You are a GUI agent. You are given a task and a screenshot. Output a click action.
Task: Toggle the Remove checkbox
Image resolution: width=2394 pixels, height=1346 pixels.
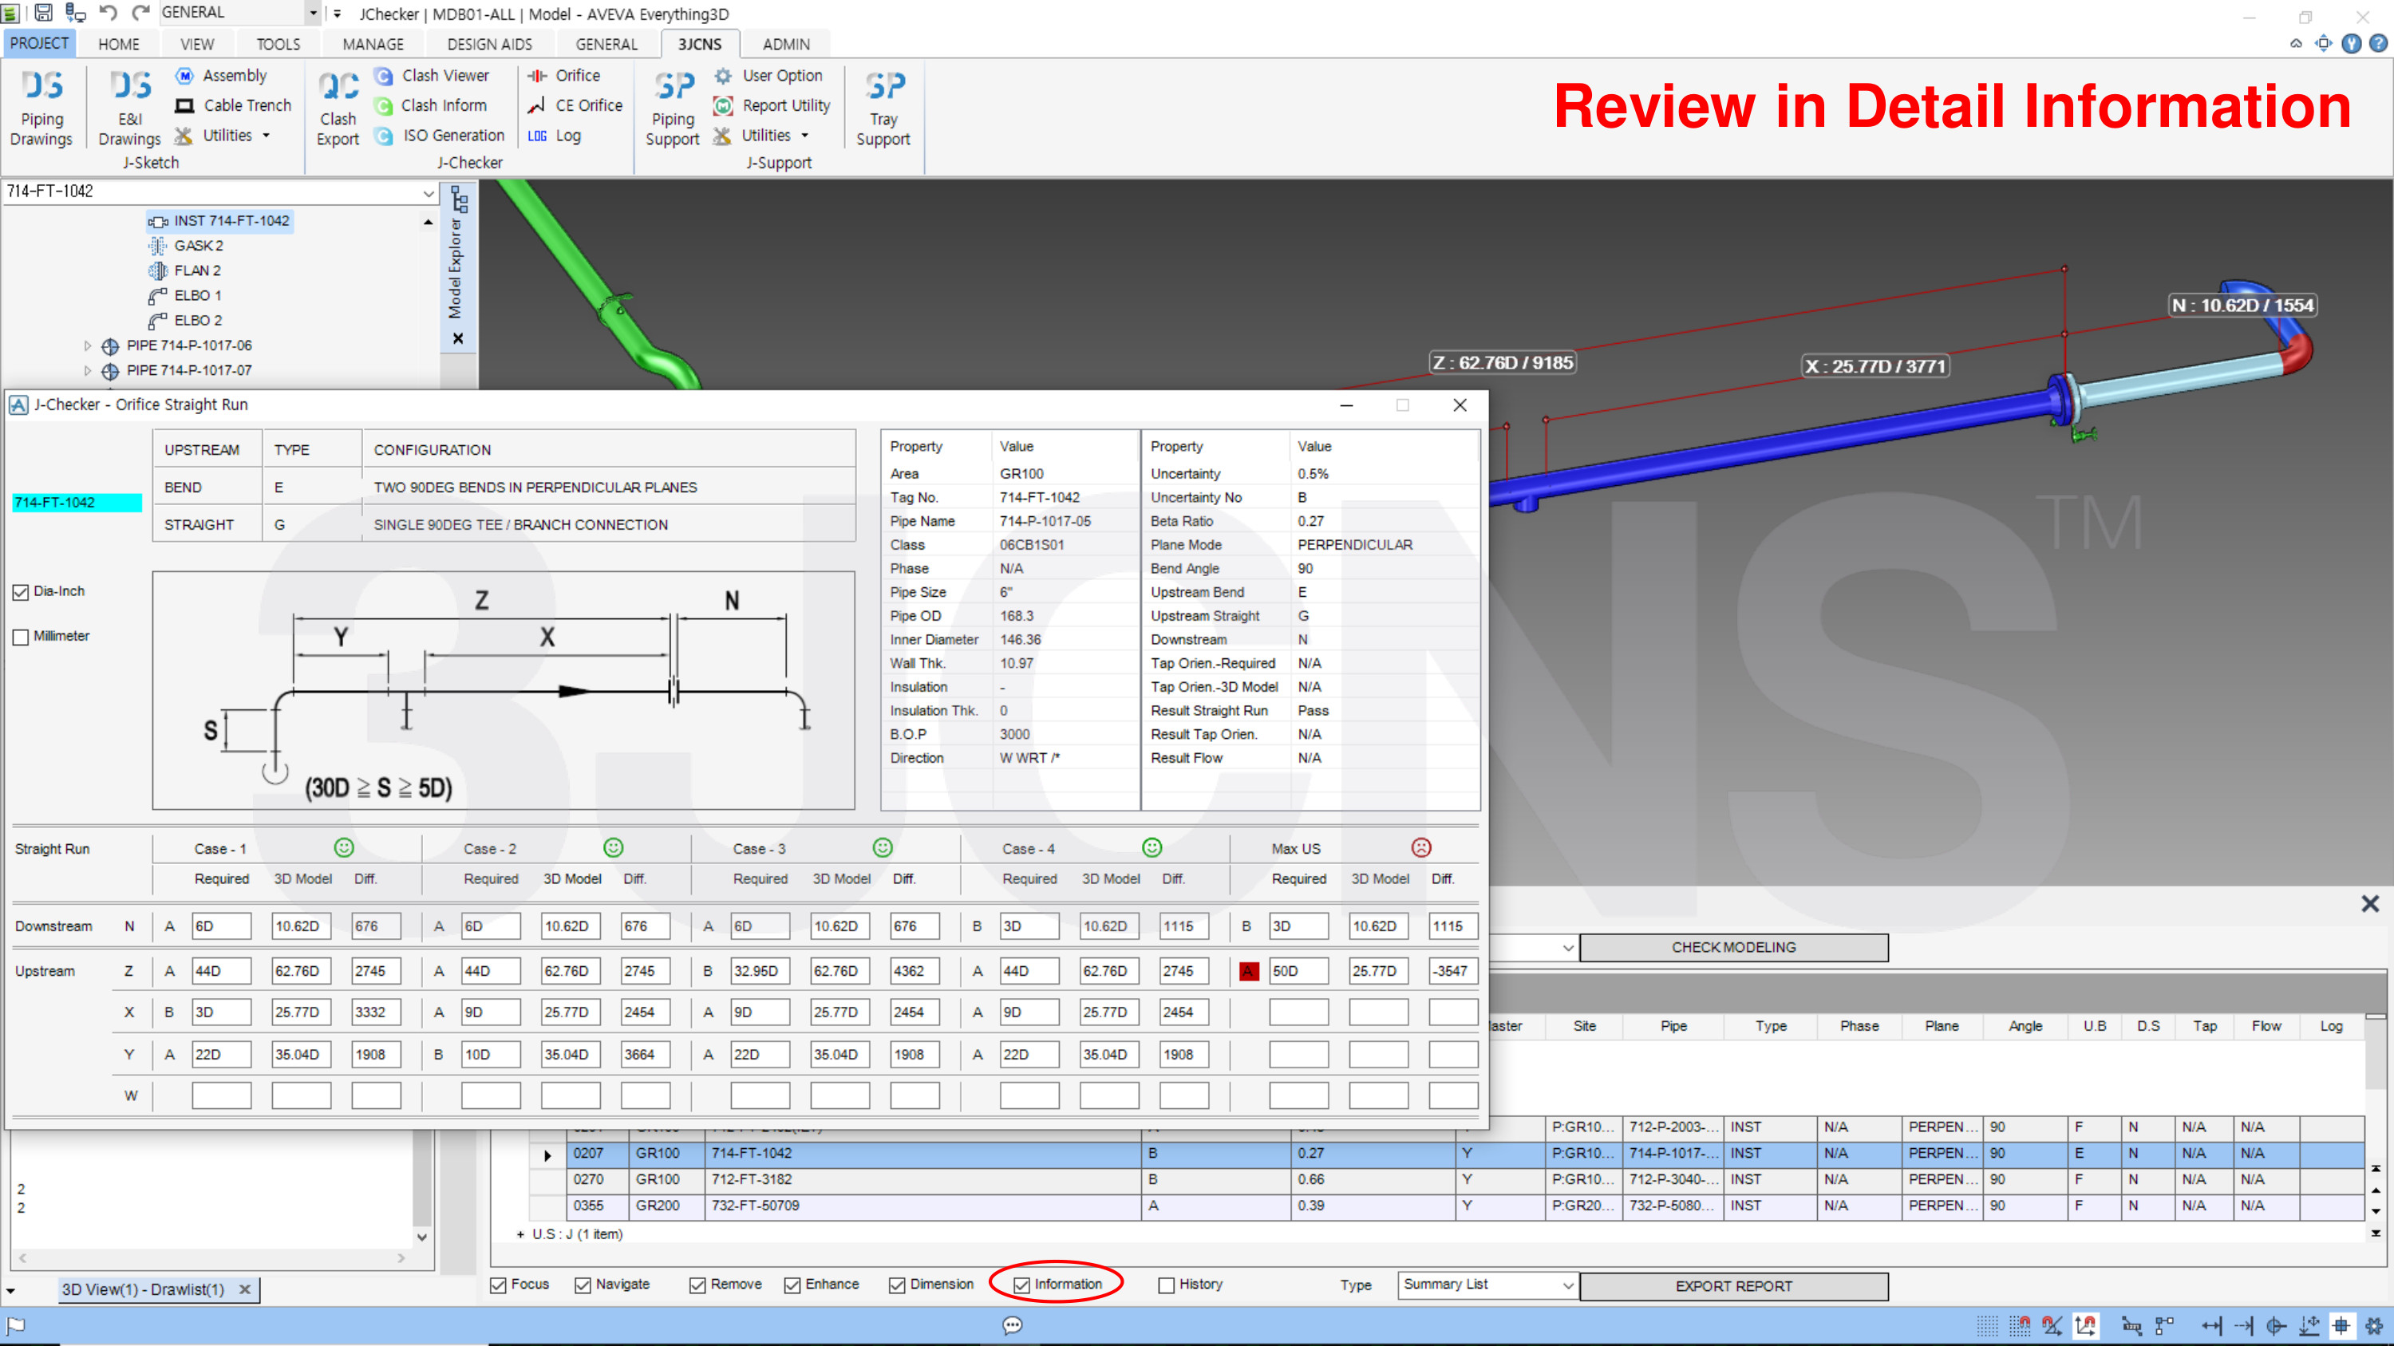click(x=698, y=1285)
